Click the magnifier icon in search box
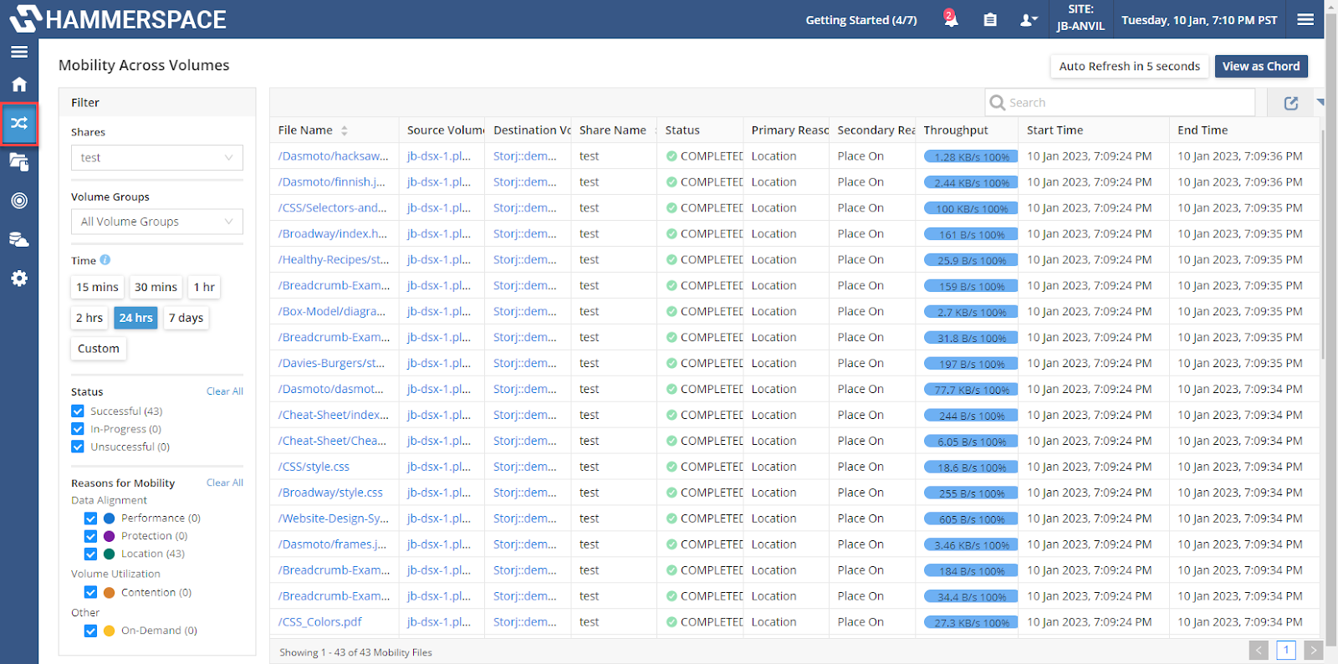 click(x=997, y=102)
